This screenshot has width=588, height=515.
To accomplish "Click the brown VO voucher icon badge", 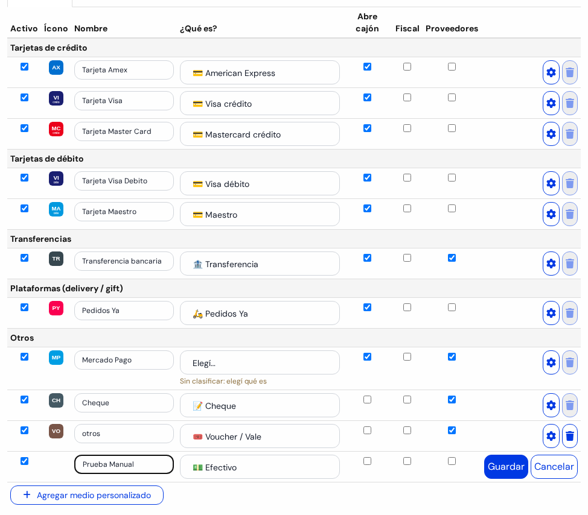I will tap(56, 431).
